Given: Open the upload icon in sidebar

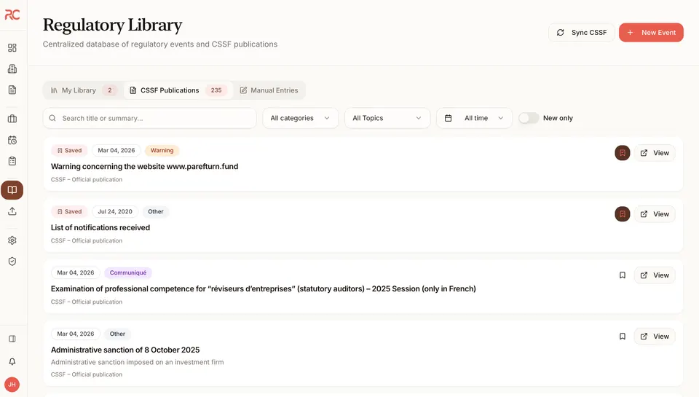Looking at the screenshot, I should (12, 211).
